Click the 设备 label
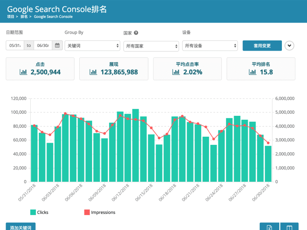The width and height of the screenshot is (307, 230). pos(186,32)
